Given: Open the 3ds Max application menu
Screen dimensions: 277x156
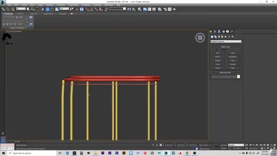Looking at the screenshot, I should [3, 2].
